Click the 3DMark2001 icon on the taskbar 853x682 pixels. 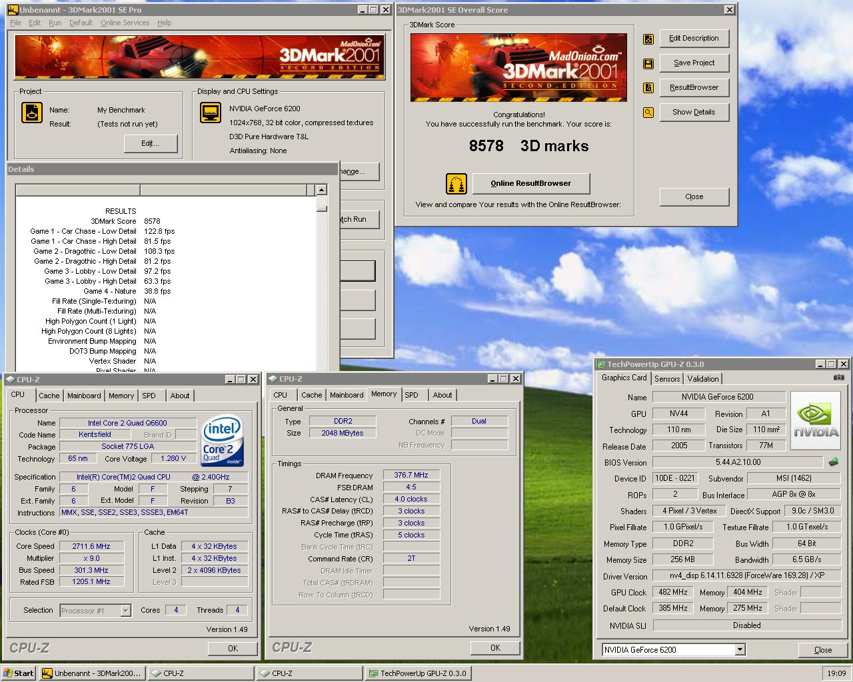click(47, 673)
